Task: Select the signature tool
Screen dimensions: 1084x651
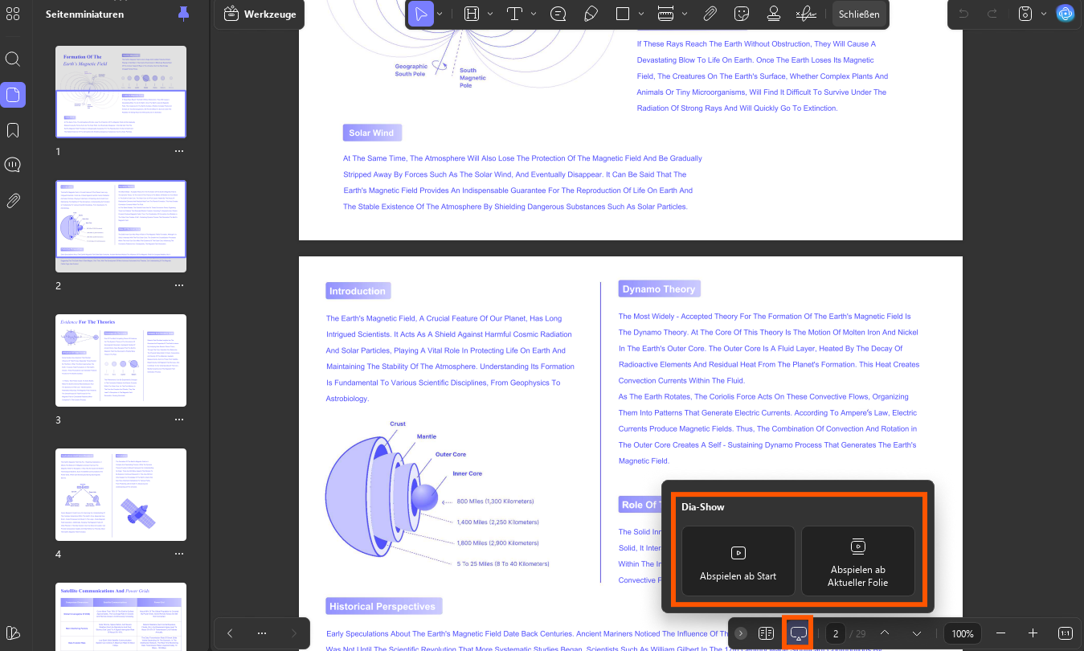Action: [805, 14]
